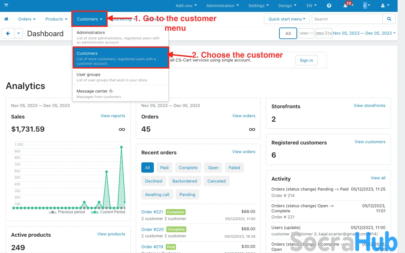
Task: Click the peak data point in sales chart
Action: pyautogui.click(x=121, y=147)
